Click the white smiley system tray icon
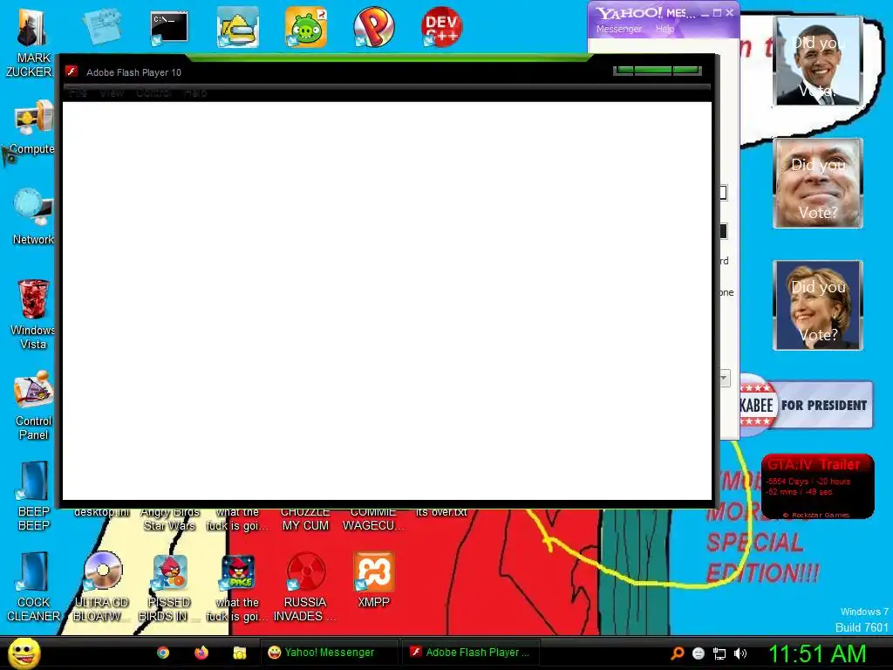The width and height of the screenshot is (893, 670). pos(699,653)
